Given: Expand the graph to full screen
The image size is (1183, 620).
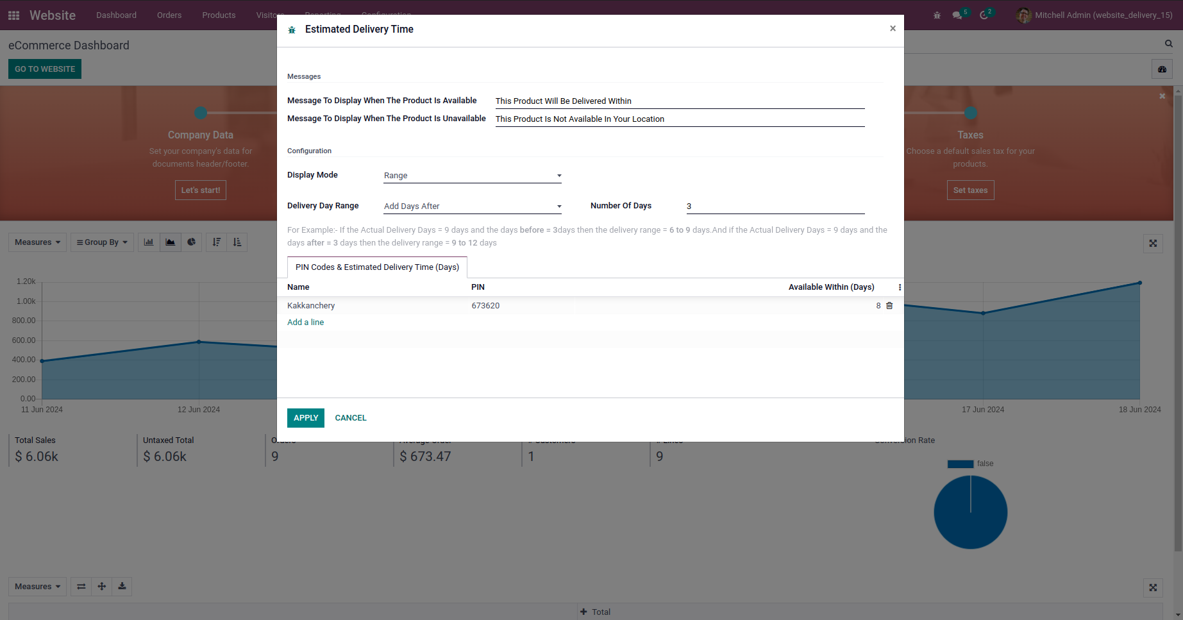Looking at the screenshot, I should click(x=1153, y=243).
